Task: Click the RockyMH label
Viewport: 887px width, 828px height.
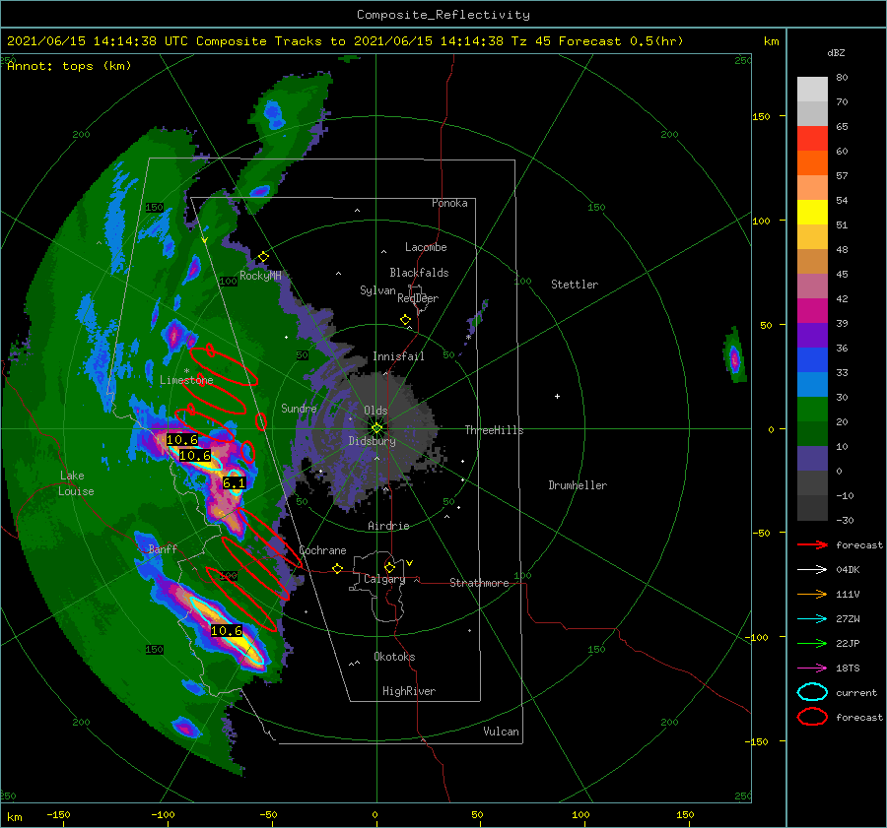Action: (260, 276)
